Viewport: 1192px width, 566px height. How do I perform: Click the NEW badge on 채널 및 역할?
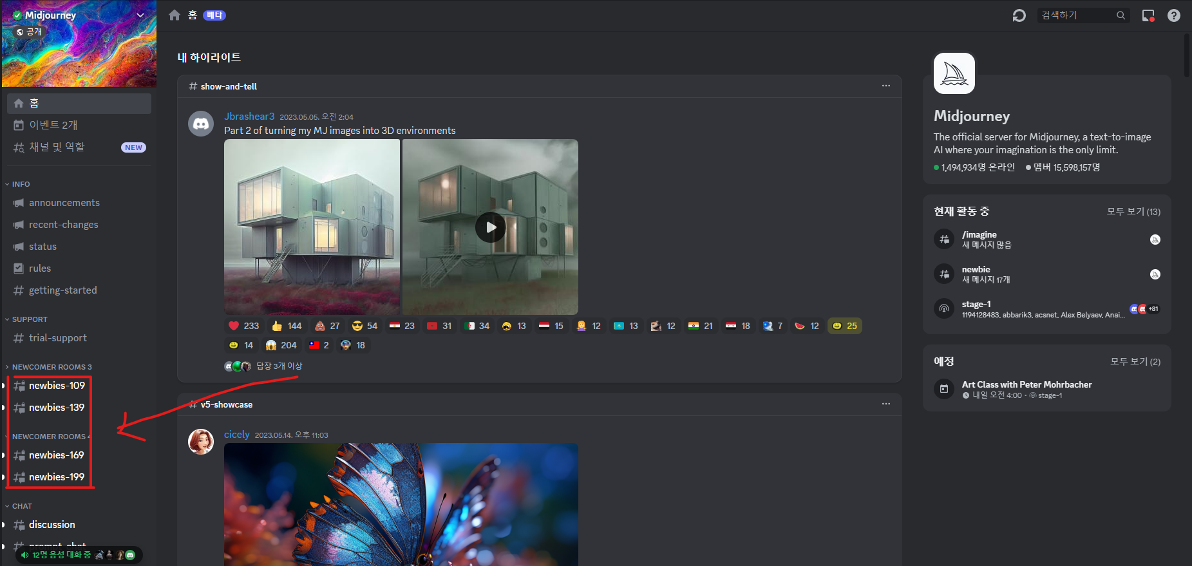[133, 147]
